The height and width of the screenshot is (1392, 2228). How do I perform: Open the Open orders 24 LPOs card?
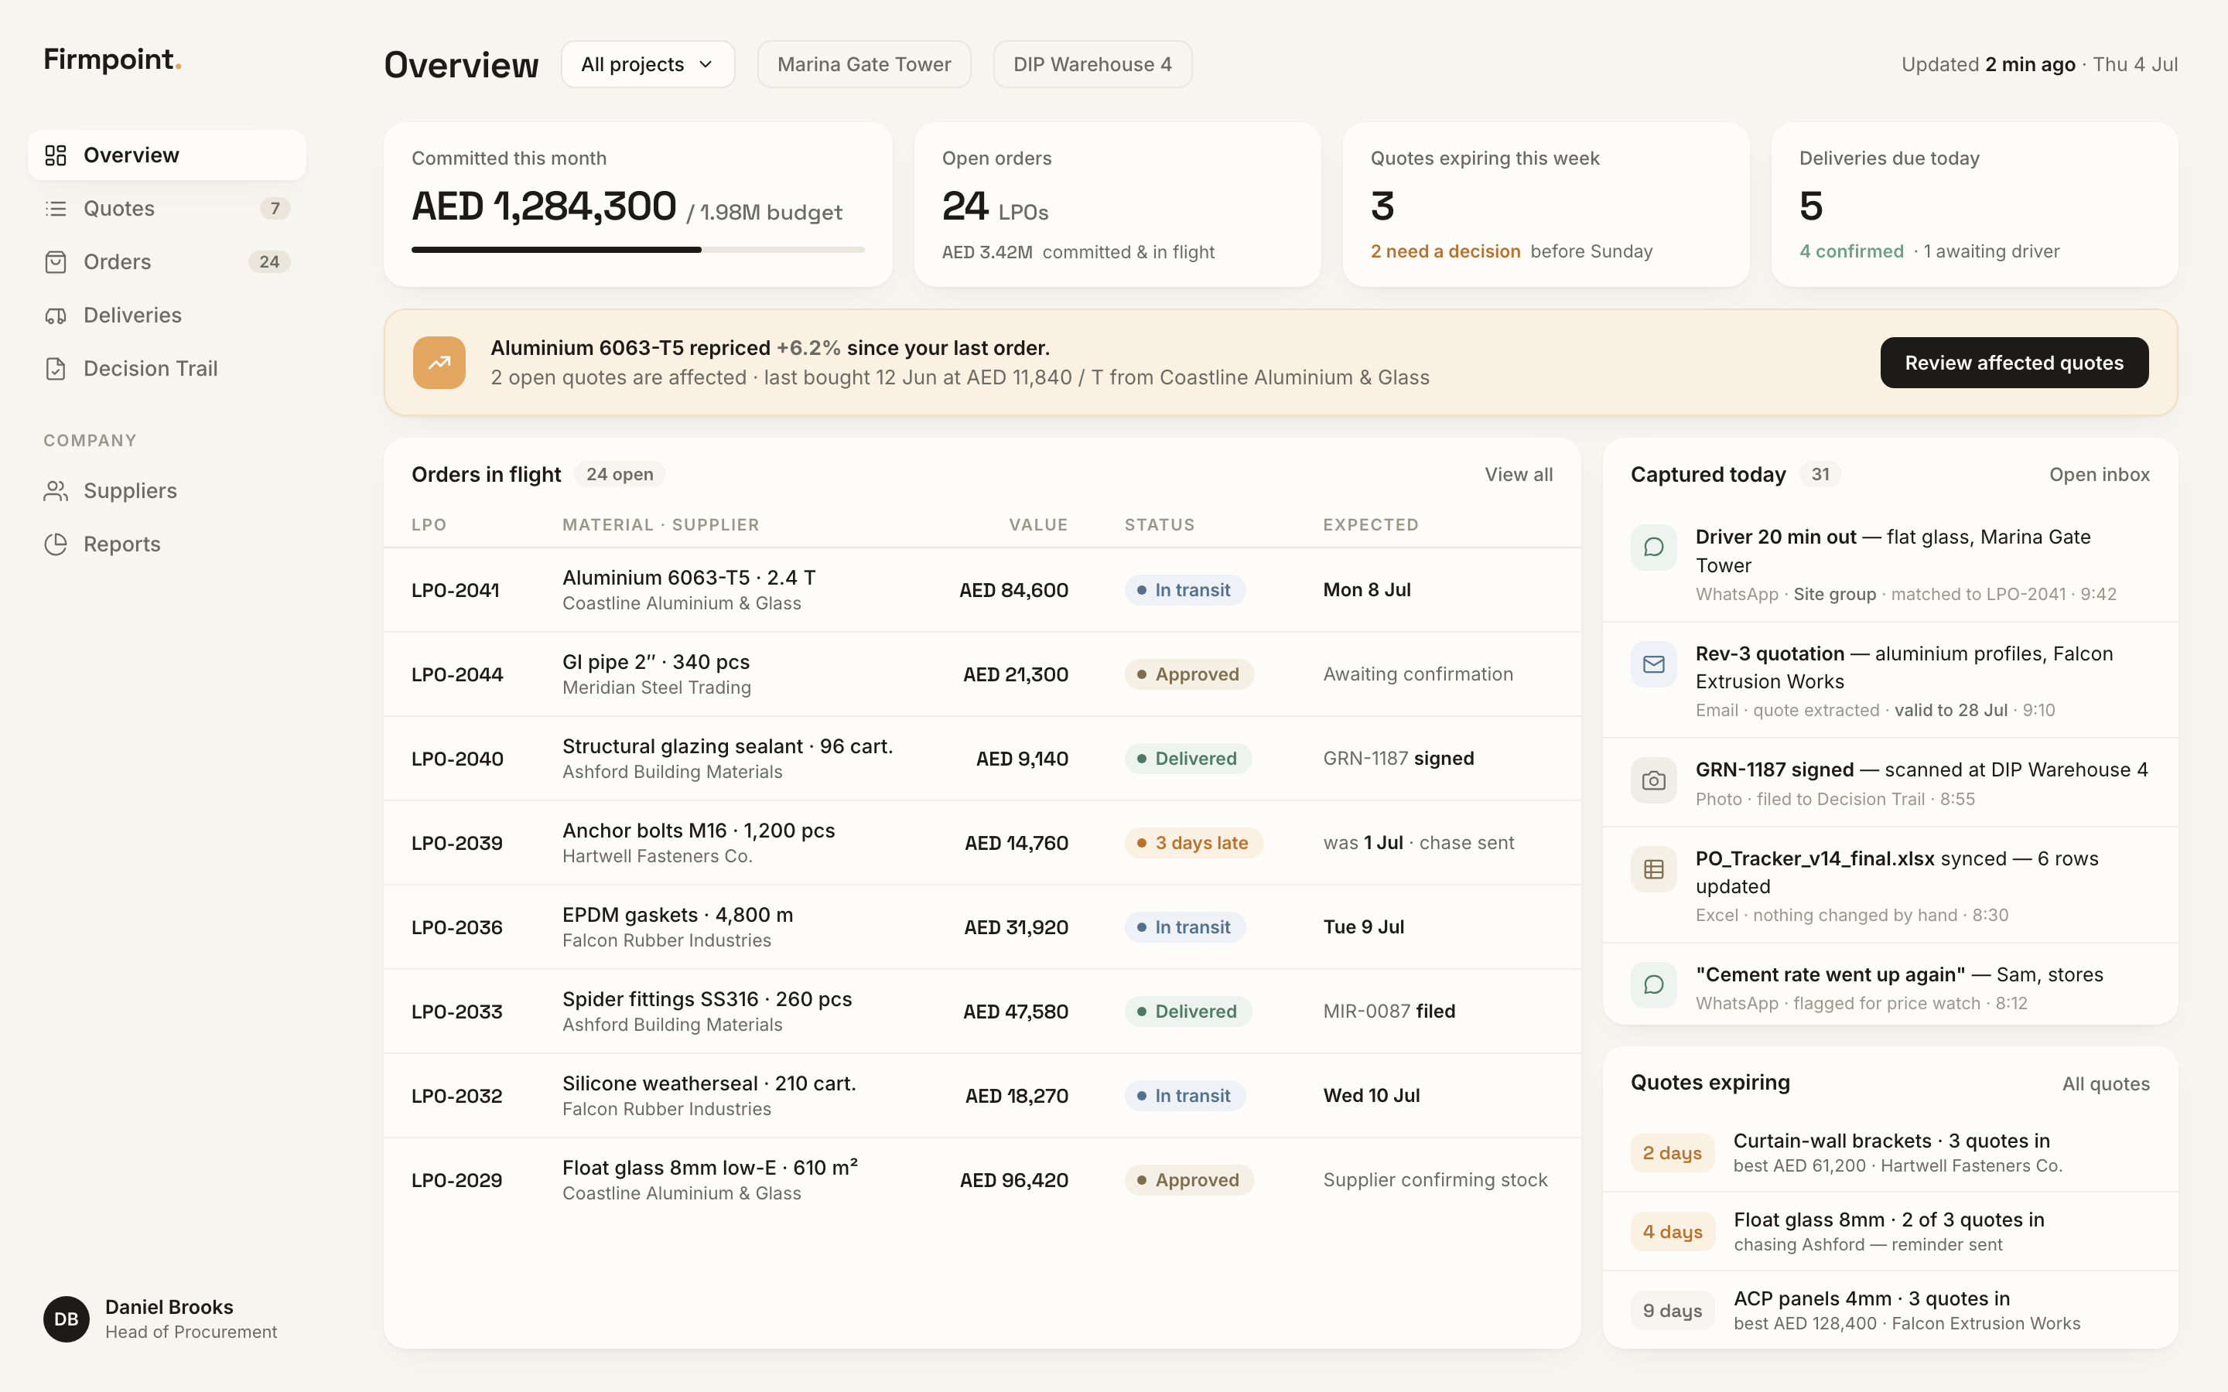[1118, 204]
